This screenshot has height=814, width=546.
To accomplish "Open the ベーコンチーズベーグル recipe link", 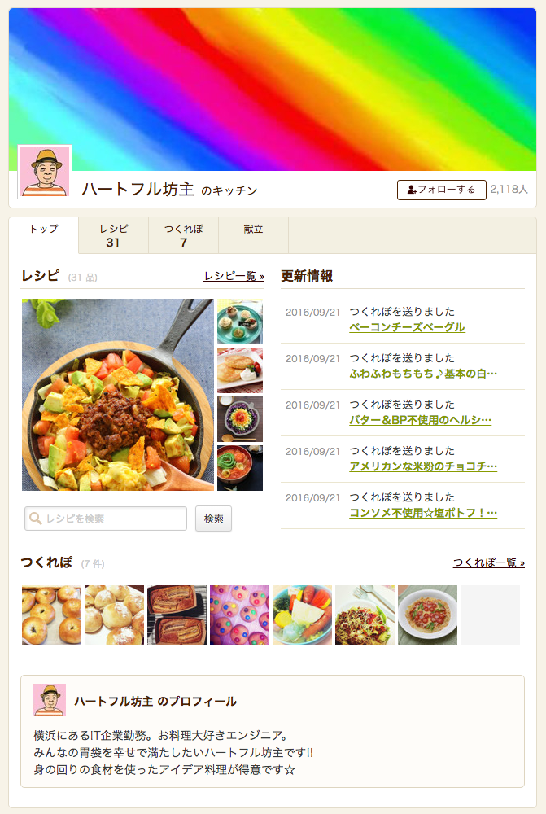I will (x=407, y=327).
